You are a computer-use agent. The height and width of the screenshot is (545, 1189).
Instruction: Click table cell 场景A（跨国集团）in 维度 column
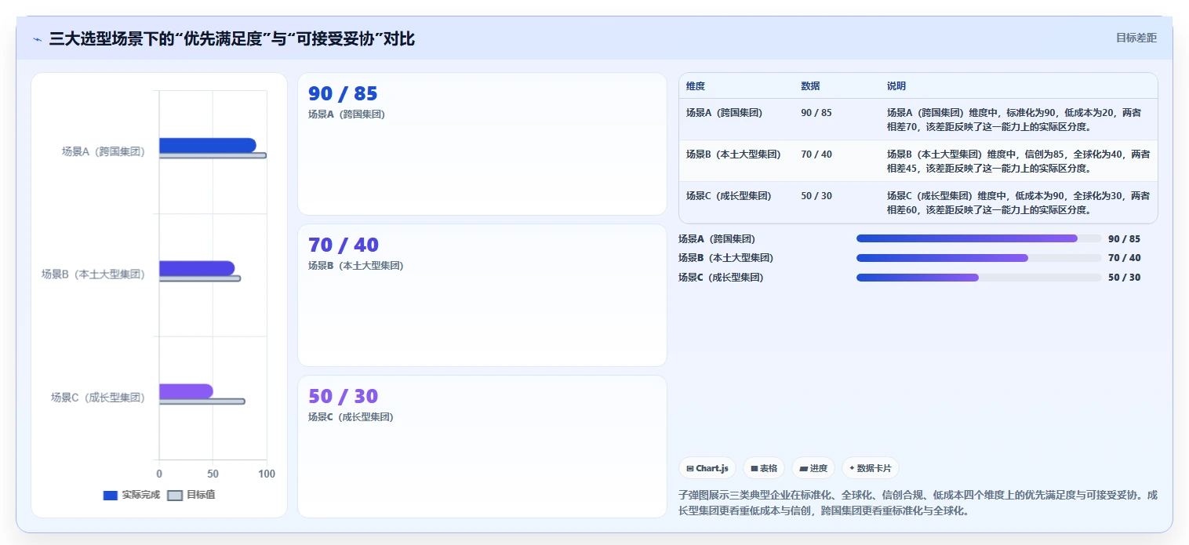pyautogui.click(x=724, y=113)
